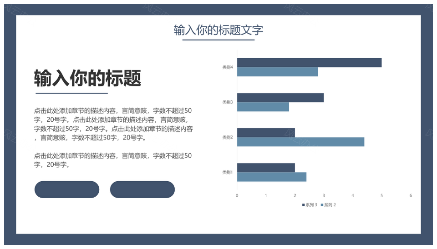Viewport: 437px width, 249px height.
Task: Select the 类别3 light 系列 2 bar
Action: [263, 107]
